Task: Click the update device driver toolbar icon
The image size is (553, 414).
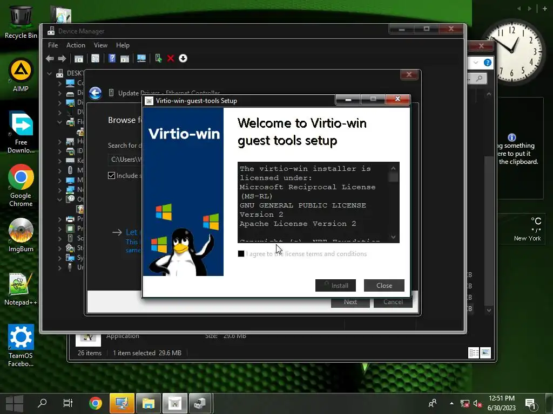Action: tap(158, 58)
